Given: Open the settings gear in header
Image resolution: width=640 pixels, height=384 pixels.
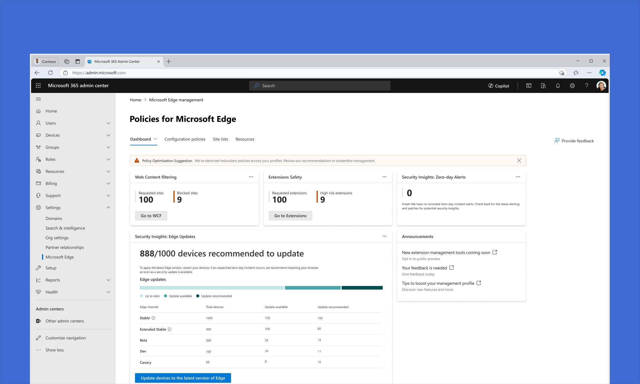Looking at the screenshot, I should (x=572, y=86).
